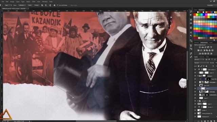Open the Normal blend mode dropdown
217x122 pixels.
click(x=201, y=63)
